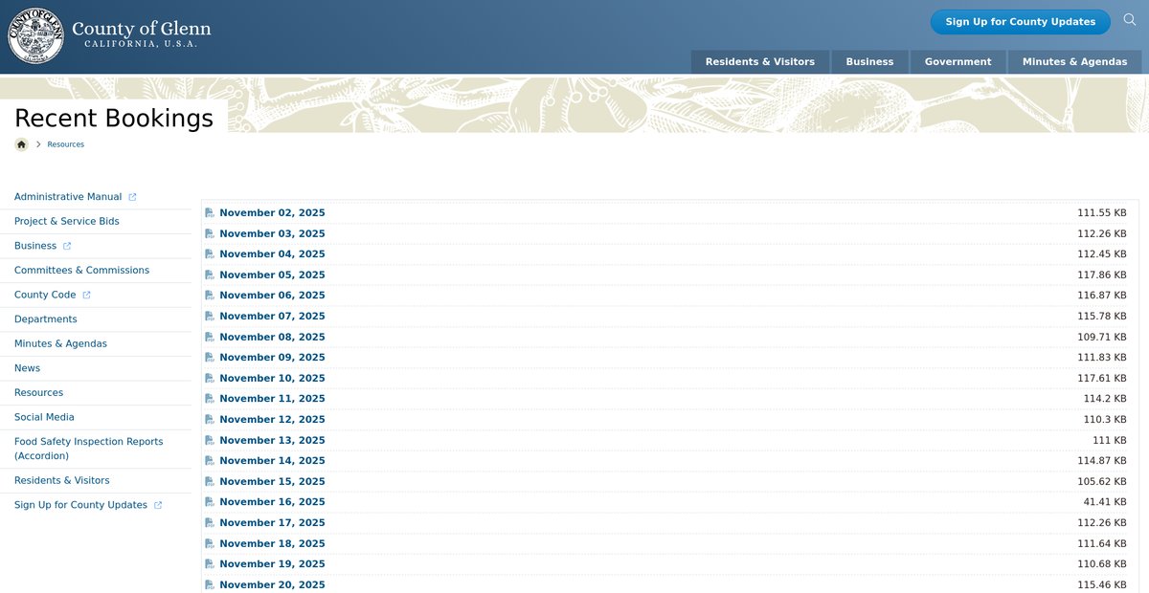Click the file icon beside November 07, 2025
The height and width of the screenshot is (593, 1149).
[x=210, y=317]
